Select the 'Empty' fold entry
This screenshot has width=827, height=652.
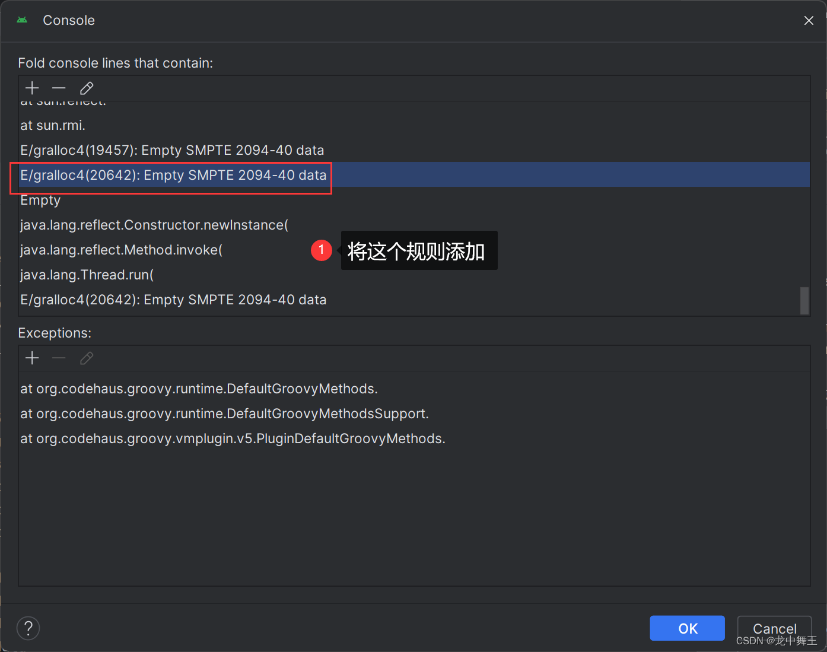pyautogui.click(x=414, y=200)
